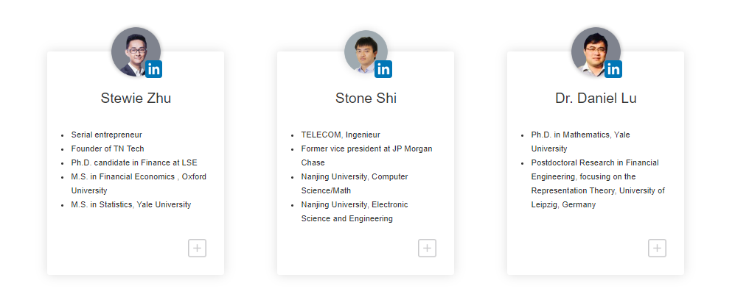The image size is (749, 297).
Task: Open Dr. Daniel Lu's LinkedIn icon
Action: [x=613, y=70]
